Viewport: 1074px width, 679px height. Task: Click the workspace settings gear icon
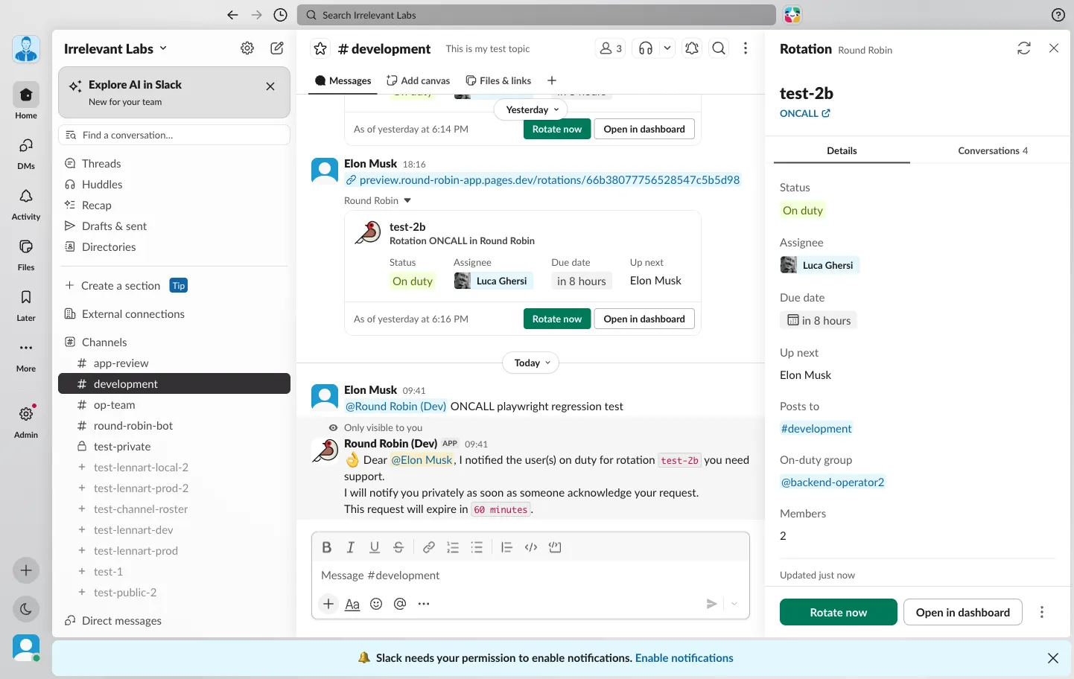247,48
